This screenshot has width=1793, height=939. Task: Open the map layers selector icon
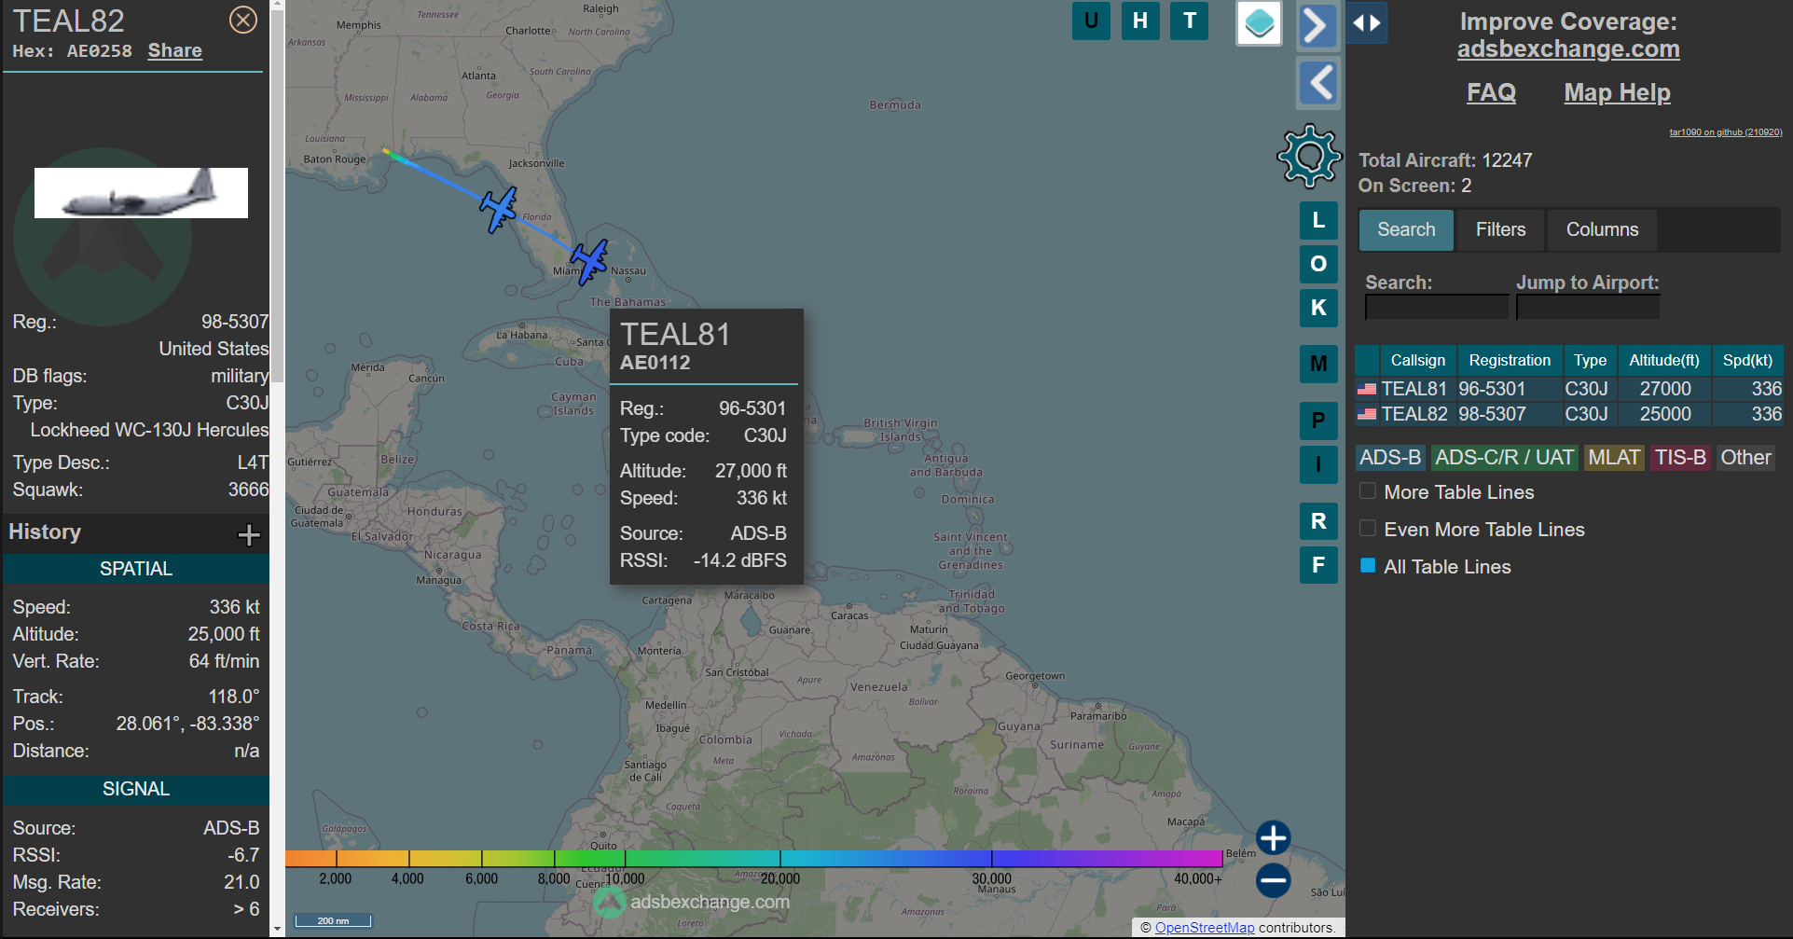1259,23
